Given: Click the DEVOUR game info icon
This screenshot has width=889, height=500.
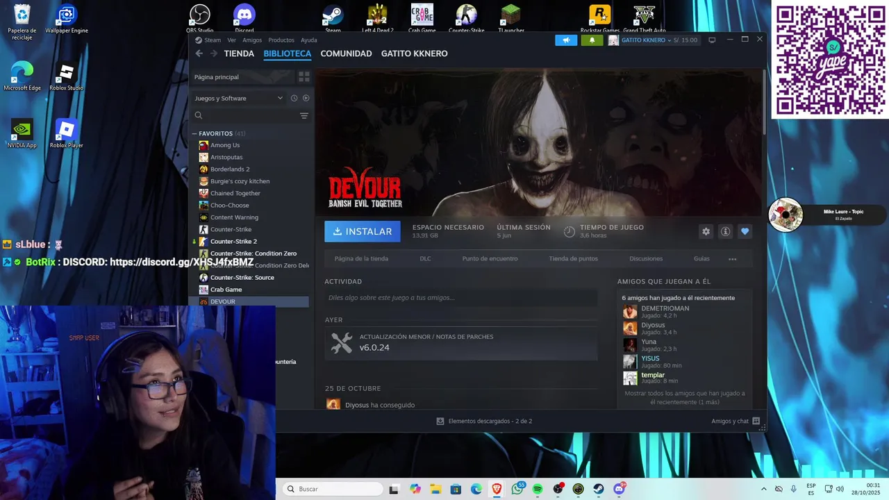Looking at the screenshot, I should (725, 231).
